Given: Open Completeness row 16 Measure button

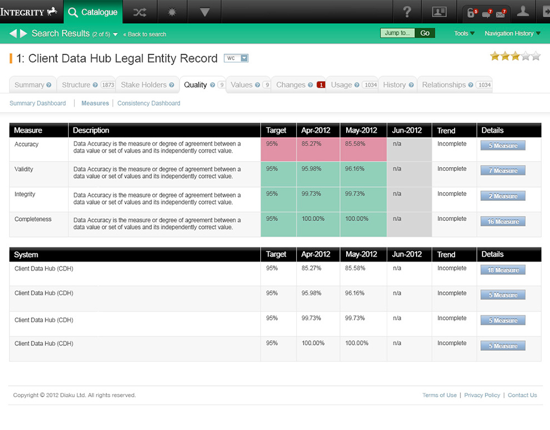Looking at the screenshot, I should tap(503, 221).
